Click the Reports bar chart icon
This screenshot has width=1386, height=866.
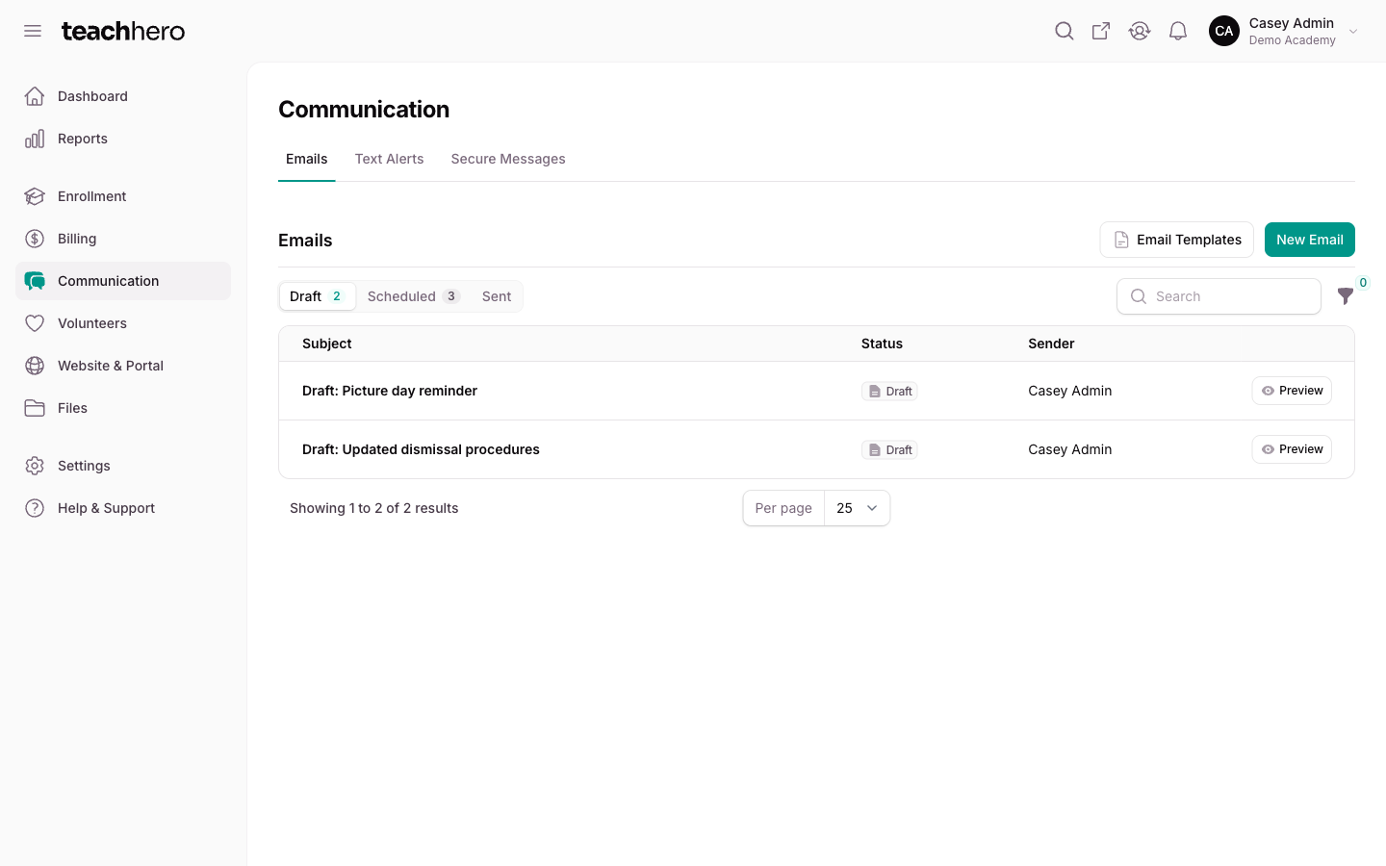35,139
